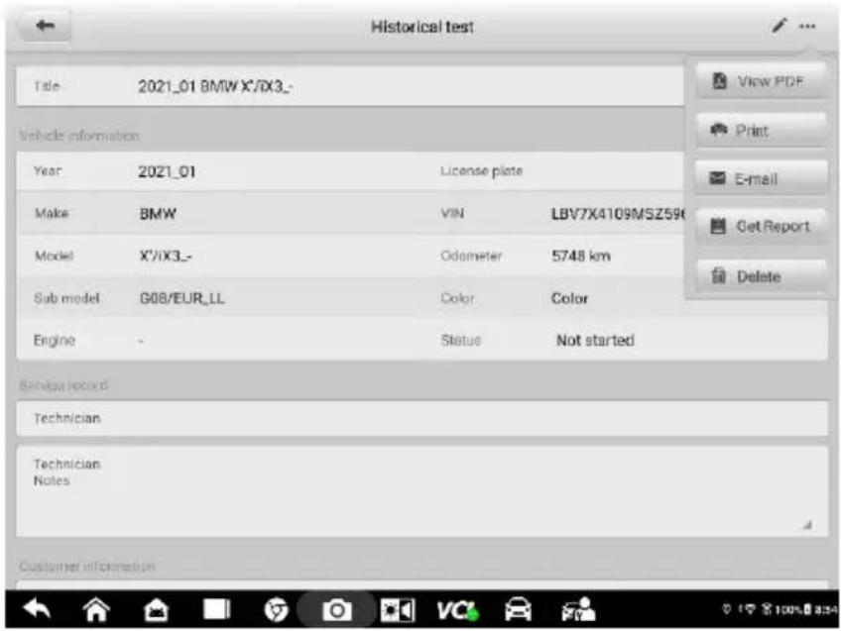Go back using the top-left arrow button

coord(45,26)
